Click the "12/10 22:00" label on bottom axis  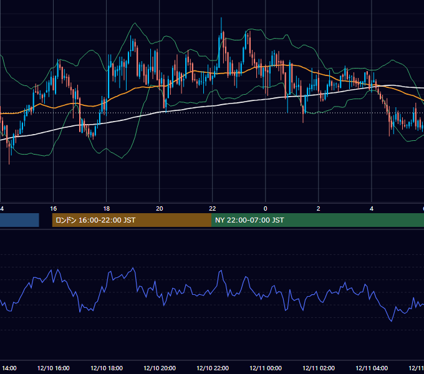click(x=213, y=368)
